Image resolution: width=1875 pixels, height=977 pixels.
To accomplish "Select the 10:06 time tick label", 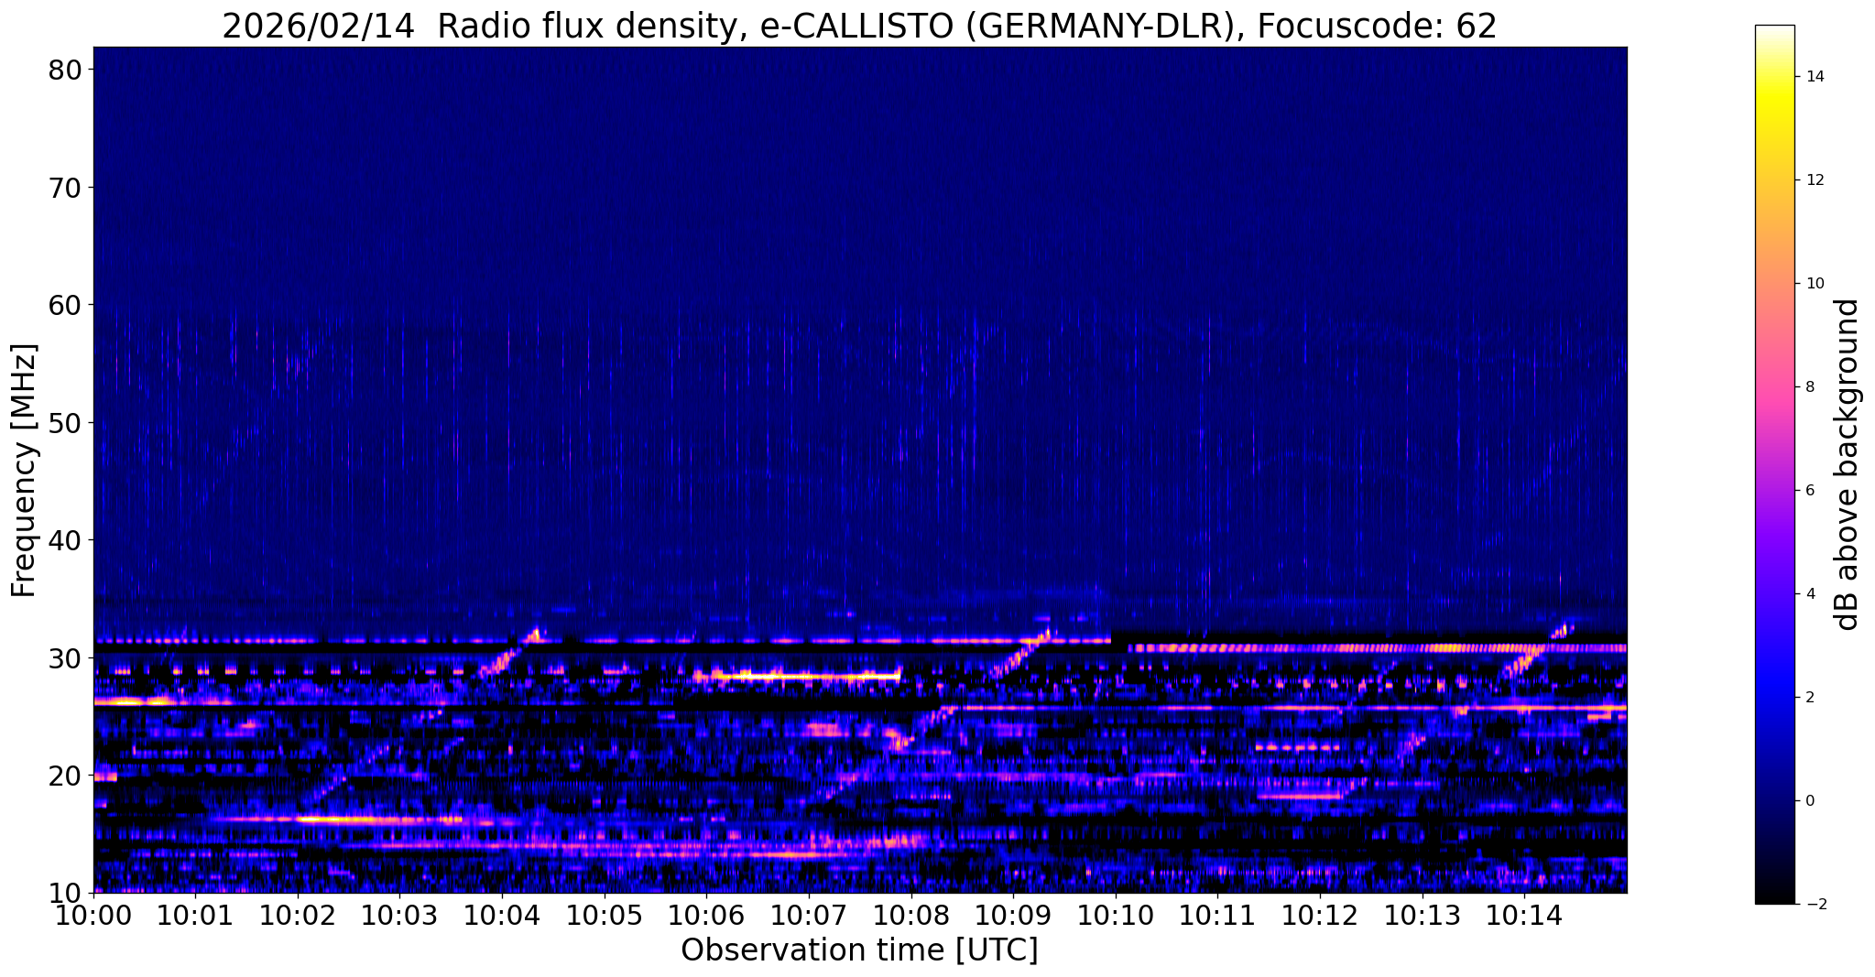I will tap(706, 916).
